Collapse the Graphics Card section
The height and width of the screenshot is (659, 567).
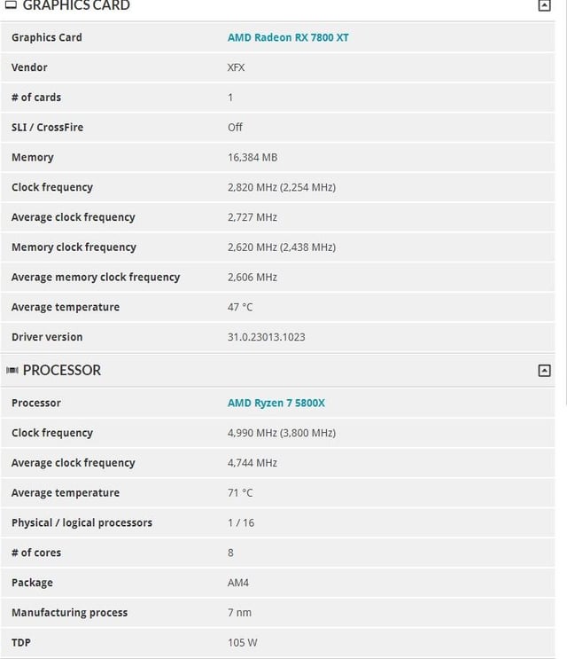544,5
